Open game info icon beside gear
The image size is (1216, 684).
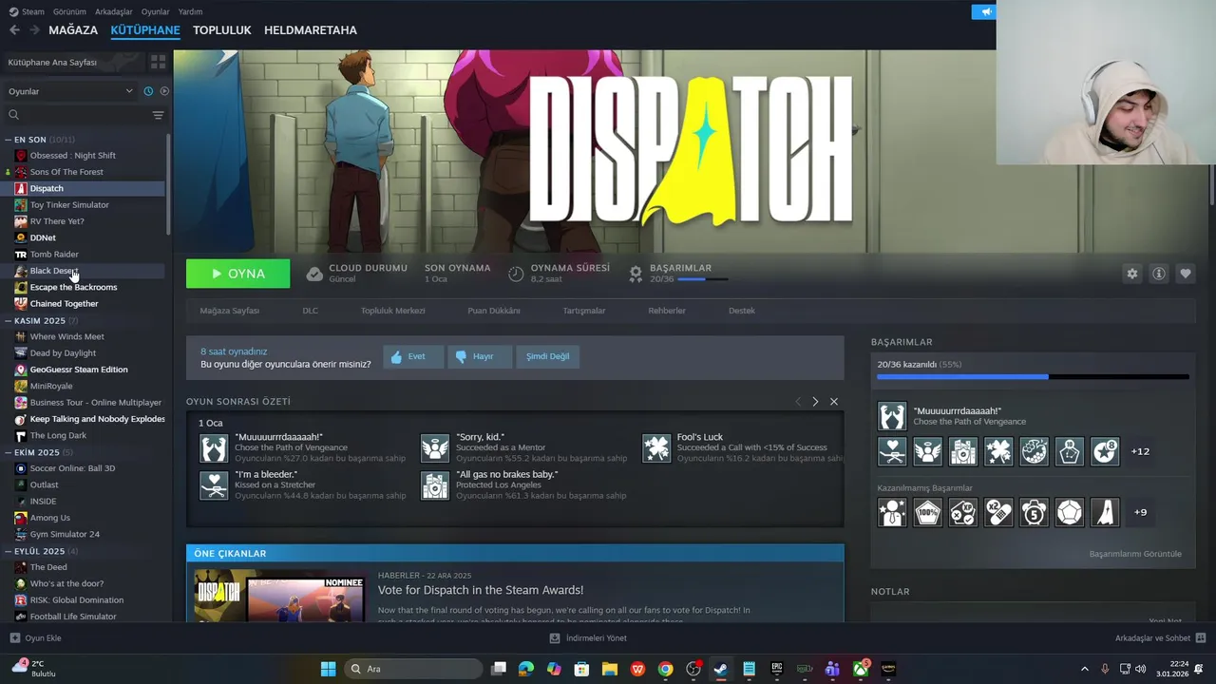(1158, 274)
